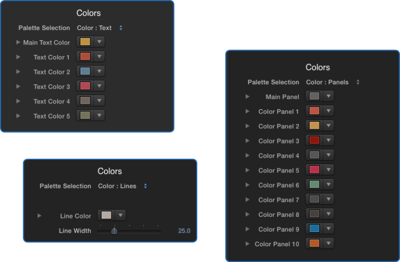The height and width of the screenshot is (262, 400).
Task: Click the Line Color swatch
Action: tap(107, 215)
